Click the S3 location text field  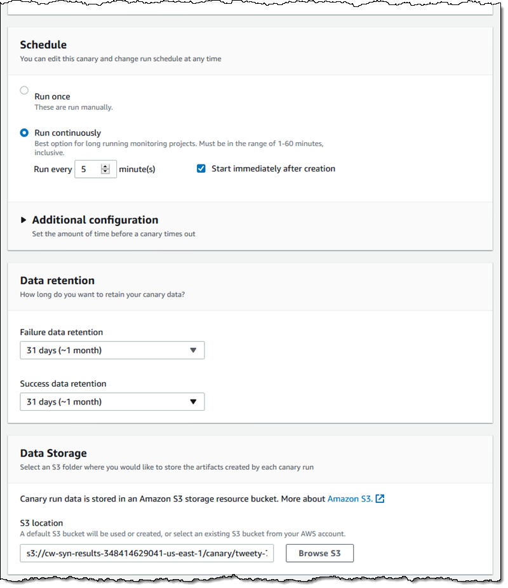147,553
